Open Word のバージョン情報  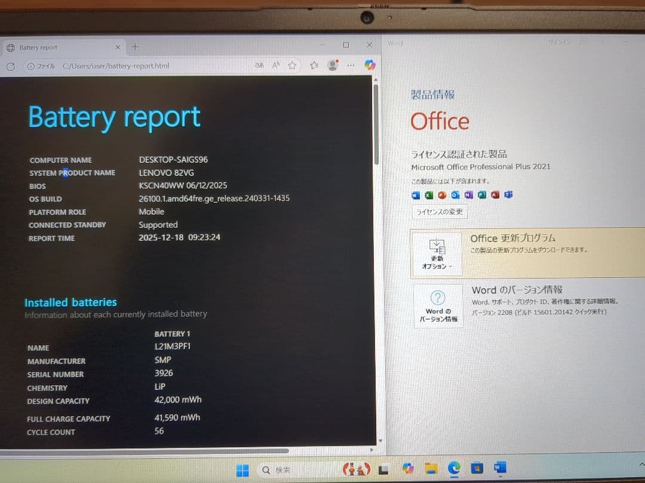[438, 306]
